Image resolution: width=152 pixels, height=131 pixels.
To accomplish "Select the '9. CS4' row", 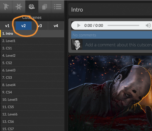I will [x=32, y=92].
